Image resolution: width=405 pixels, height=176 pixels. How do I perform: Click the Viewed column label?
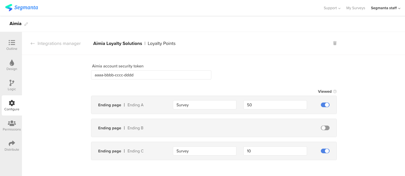point(325,92)
